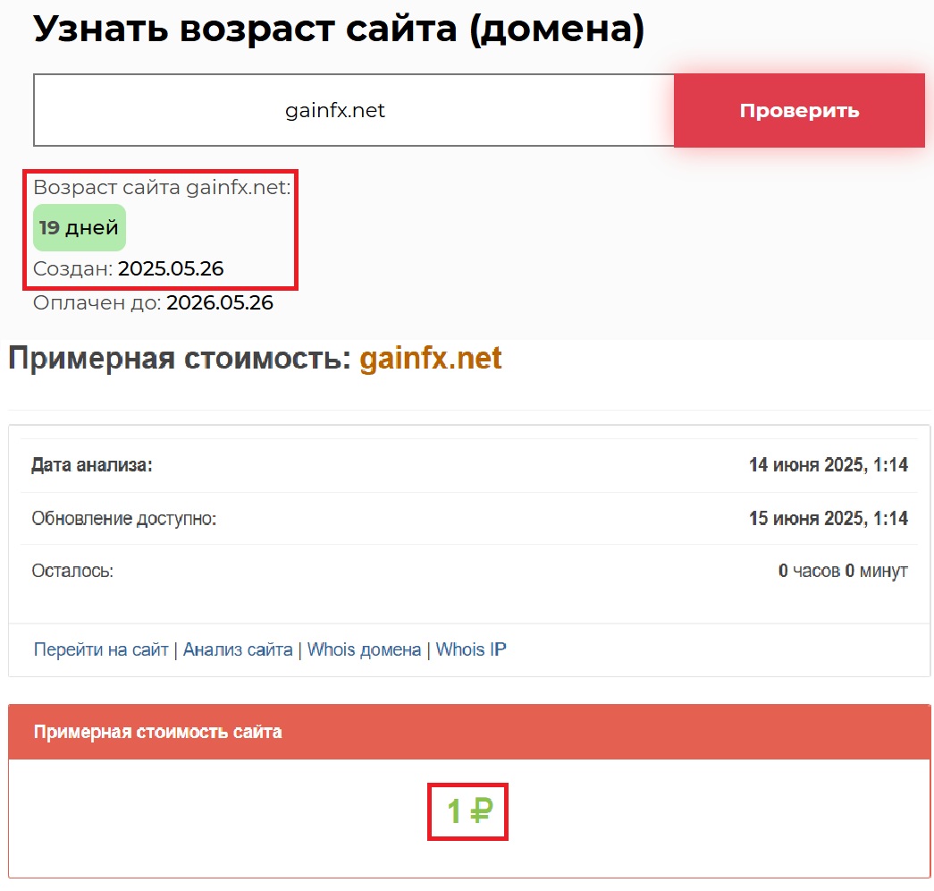
Task: Open the orange gainfx.net heading link
Action: (430, 359)
